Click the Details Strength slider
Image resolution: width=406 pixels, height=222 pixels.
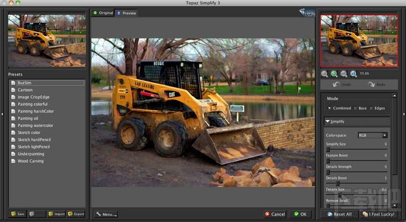pos(357,172)
